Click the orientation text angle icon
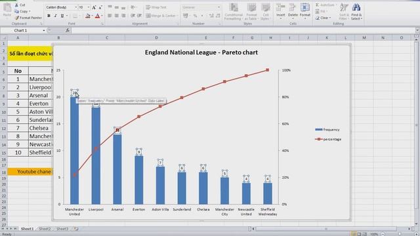Viewport: 420px width, 236px height. (x=133, y=7)
